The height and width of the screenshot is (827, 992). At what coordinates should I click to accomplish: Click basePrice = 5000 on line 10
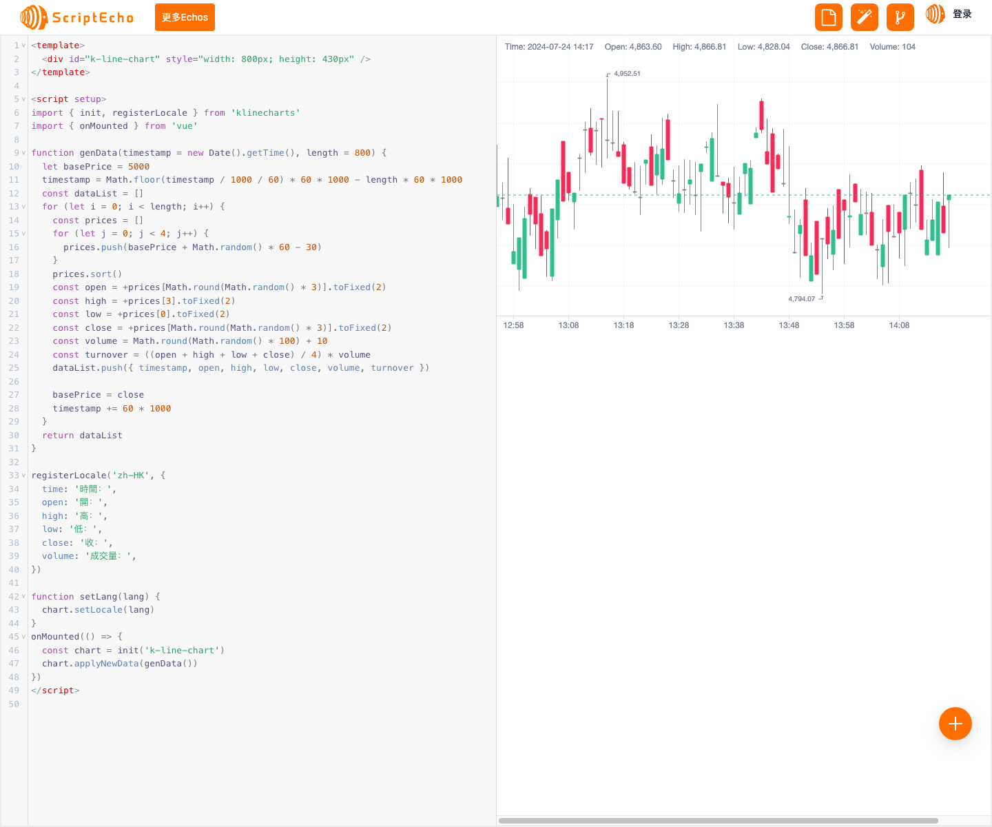click(x=106, y=167)
